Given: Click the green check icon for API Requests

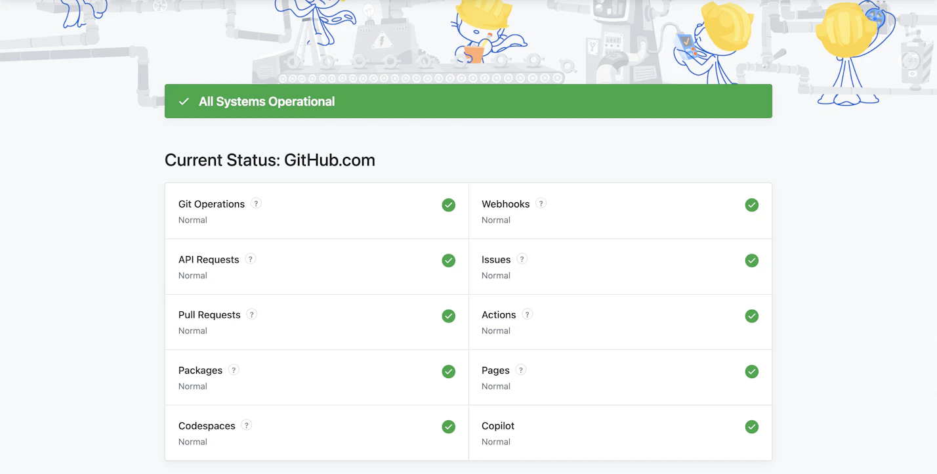Looking at the screenshot, I should tap(449, 261).
